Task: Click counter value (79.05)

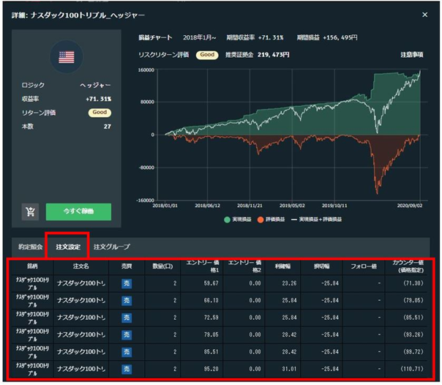Action: tap(413, 300)
